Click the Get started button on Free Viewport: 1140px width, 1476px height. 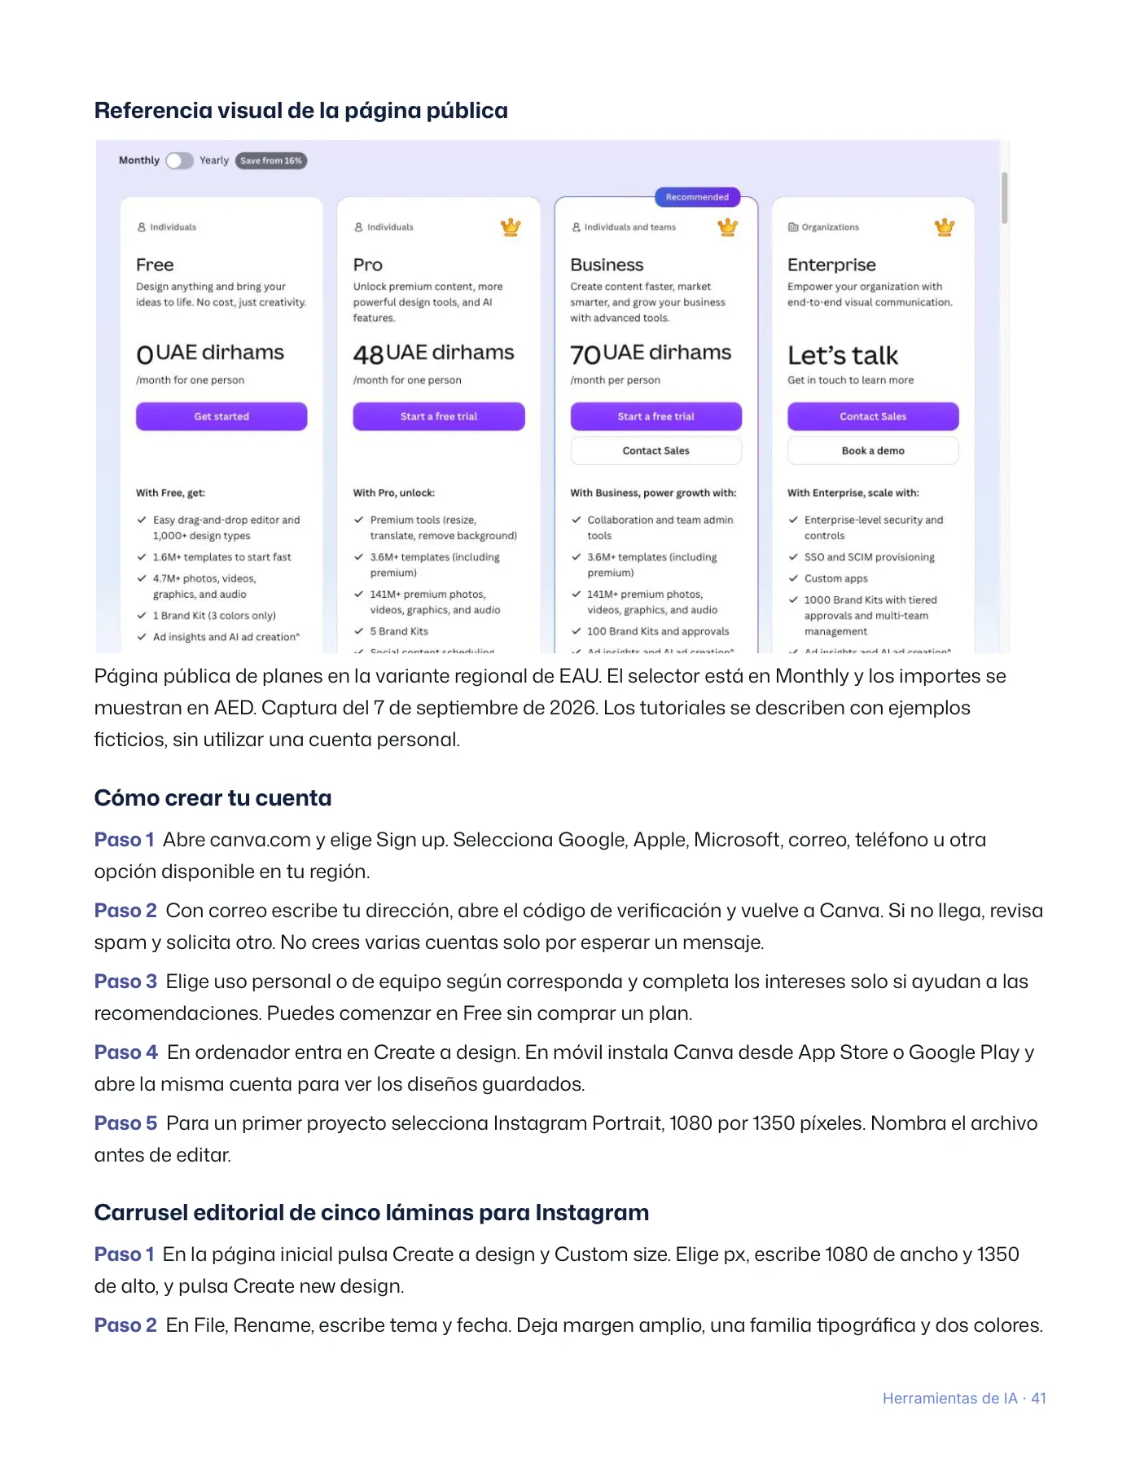[221, 416]
